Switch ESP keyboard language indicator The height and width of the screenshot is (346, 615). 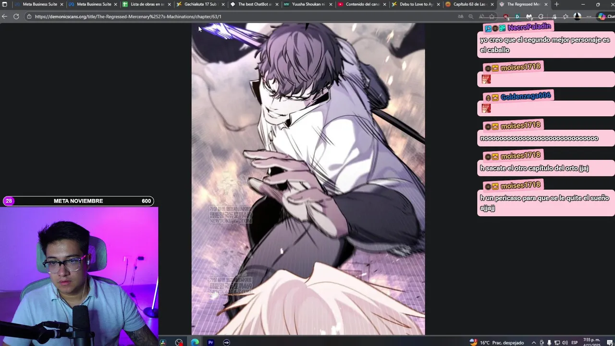575,343
